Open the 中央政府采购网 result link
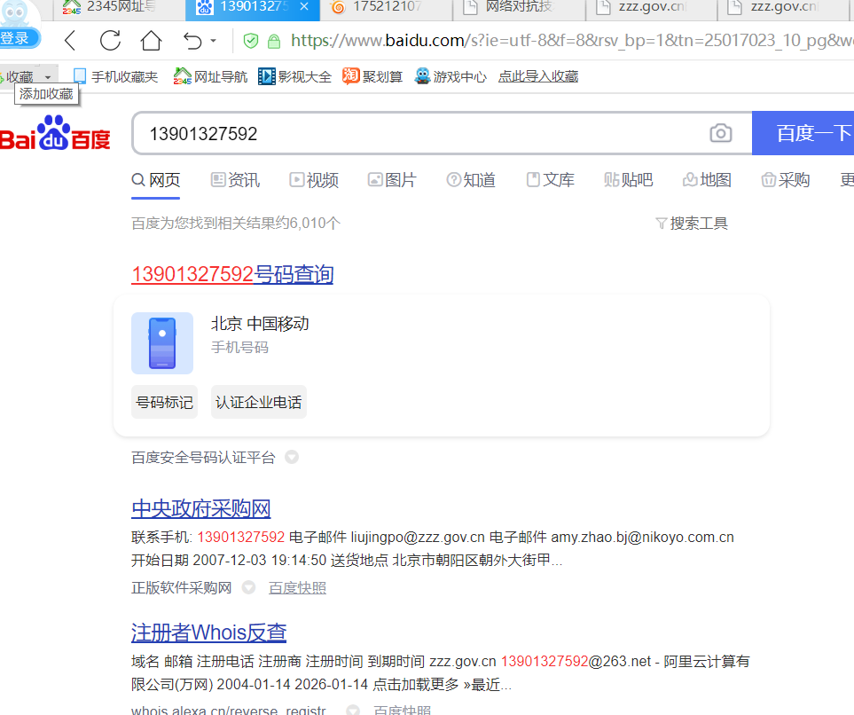The width and height of the screenshot is (854, 715). [201, 508]
